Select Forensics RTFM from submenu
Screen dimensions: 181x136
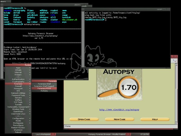coord(44,89)
